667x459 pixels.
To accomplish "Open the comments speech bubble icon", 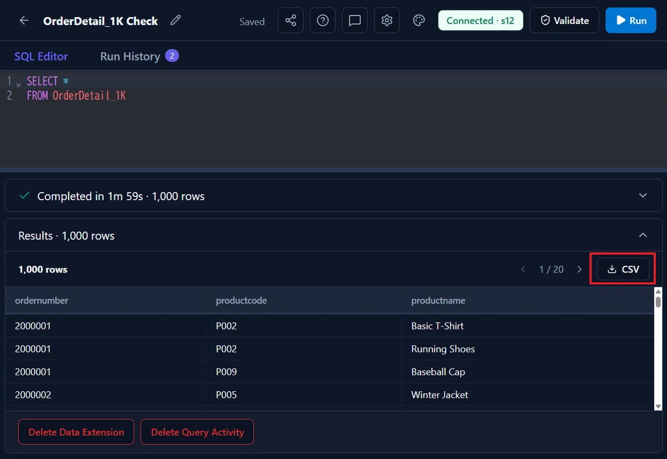I will (x=355, y=21).
